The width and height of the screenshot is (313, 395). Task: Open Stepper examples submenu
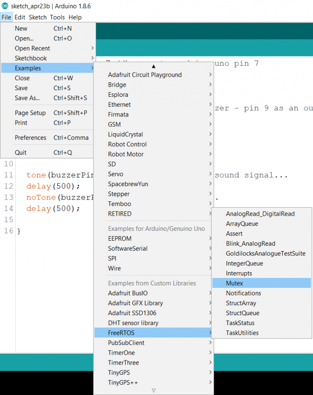click(154, 194)
